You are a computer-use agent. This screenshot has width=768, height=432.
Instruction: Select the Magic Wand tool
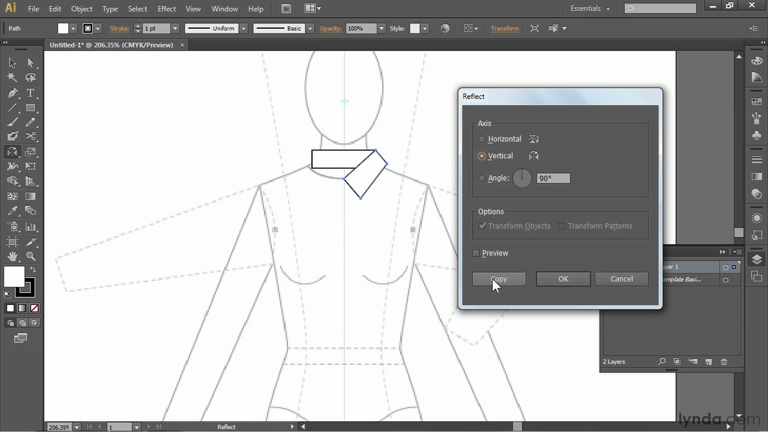pos(12,78)
